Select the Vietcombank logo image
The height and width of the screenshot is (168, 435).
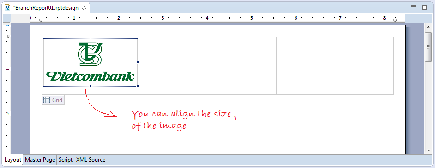tap(91, 63)
